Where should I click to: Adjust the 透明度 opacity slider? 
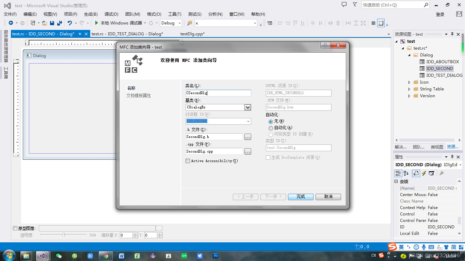(64, 235)
